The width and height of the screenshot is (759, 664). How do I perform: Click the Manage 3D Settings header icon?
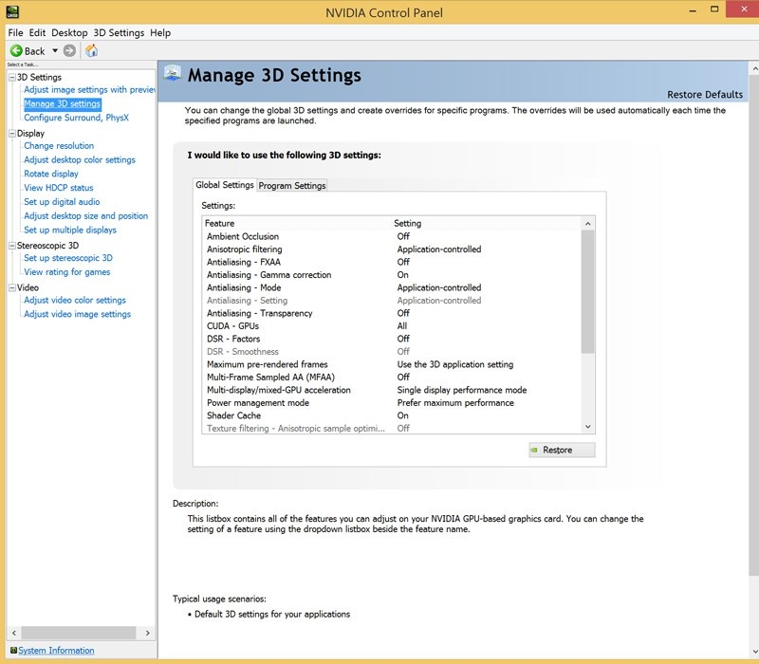tap(173, 73)
